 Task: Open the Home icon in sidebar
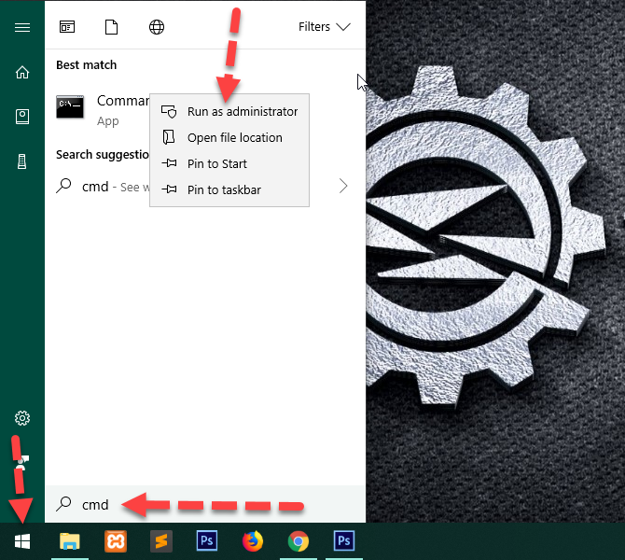pyautogui.click(x=22, y=72)
